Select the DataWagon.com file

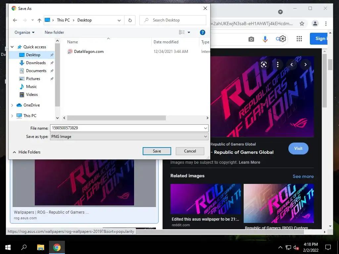pos(89,52)
